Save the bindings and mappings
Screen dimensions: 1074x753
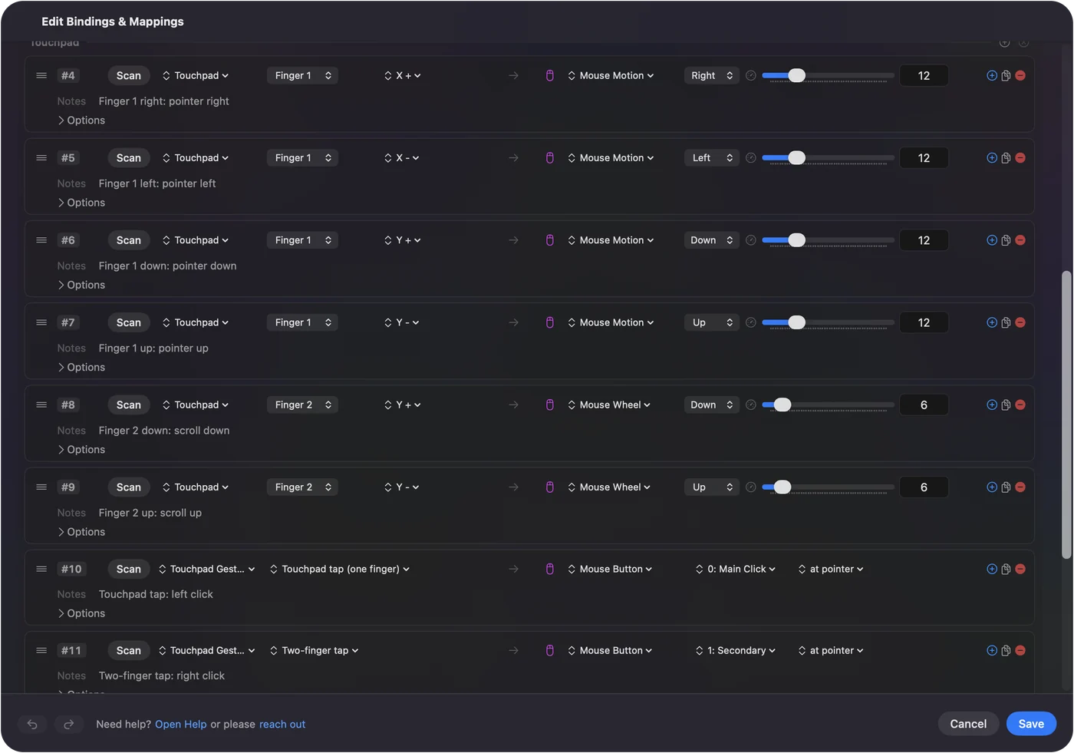pos(1031,724)
